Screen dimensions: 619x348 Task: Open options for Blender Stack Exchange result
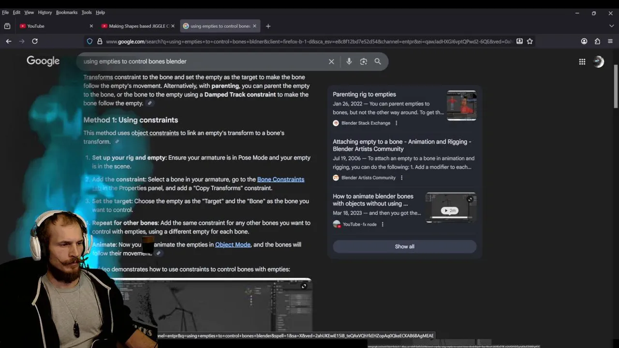click(x=396, y=123)
